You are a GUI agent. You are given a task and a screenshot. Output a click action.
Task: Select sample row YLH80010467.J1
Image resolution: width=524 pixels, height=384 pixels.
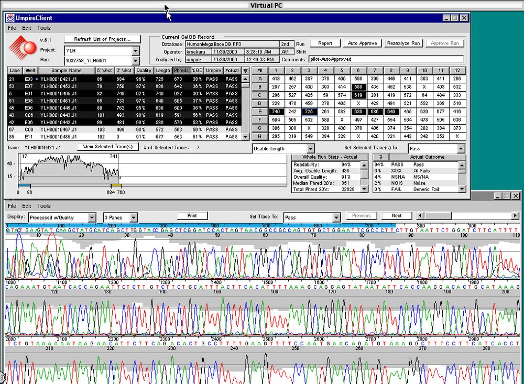124,130
